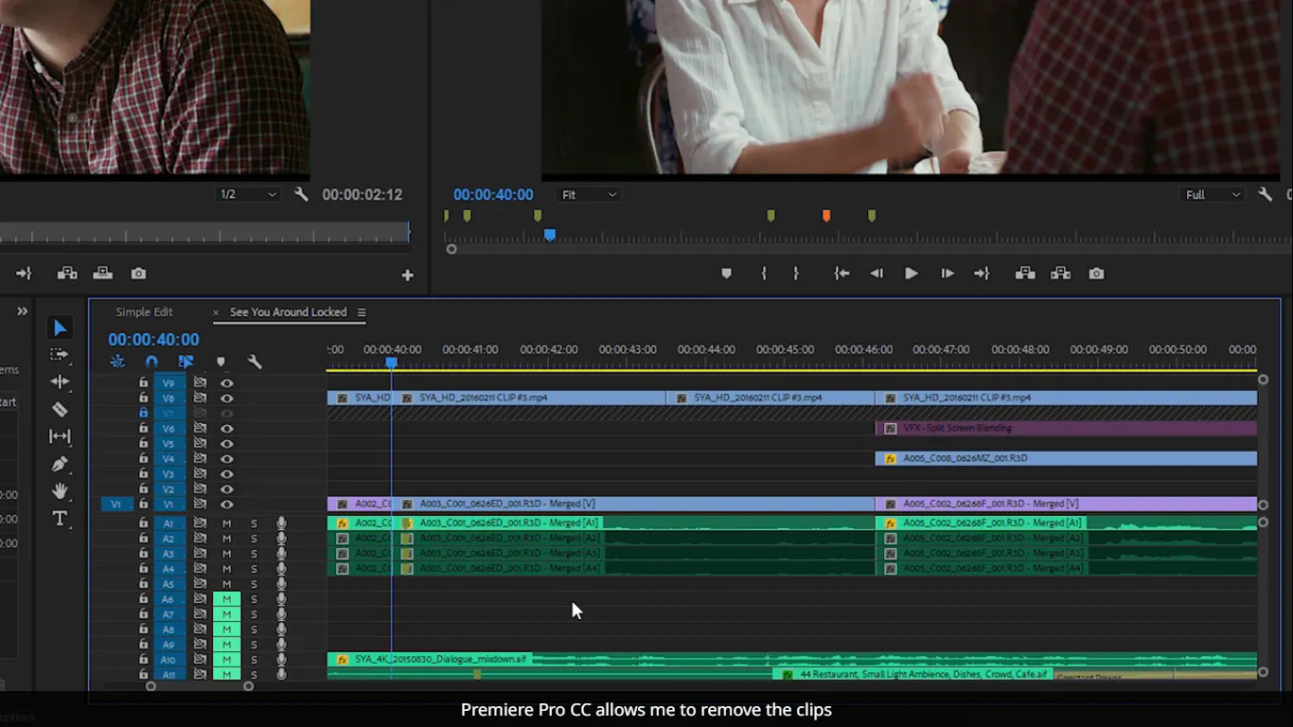Click the Lift button in Program monitor
Image resolution: width=1293 pixels, height=727 pixels.
click(1025, 274)
